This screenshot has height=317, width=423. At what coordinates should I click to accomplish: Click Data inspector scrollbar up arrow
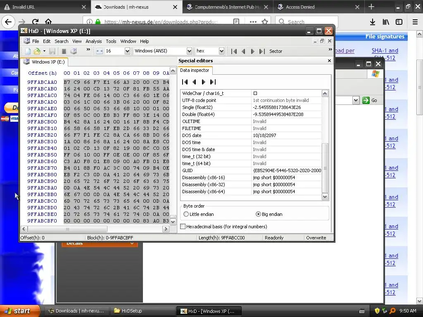[x=325, y=94]
